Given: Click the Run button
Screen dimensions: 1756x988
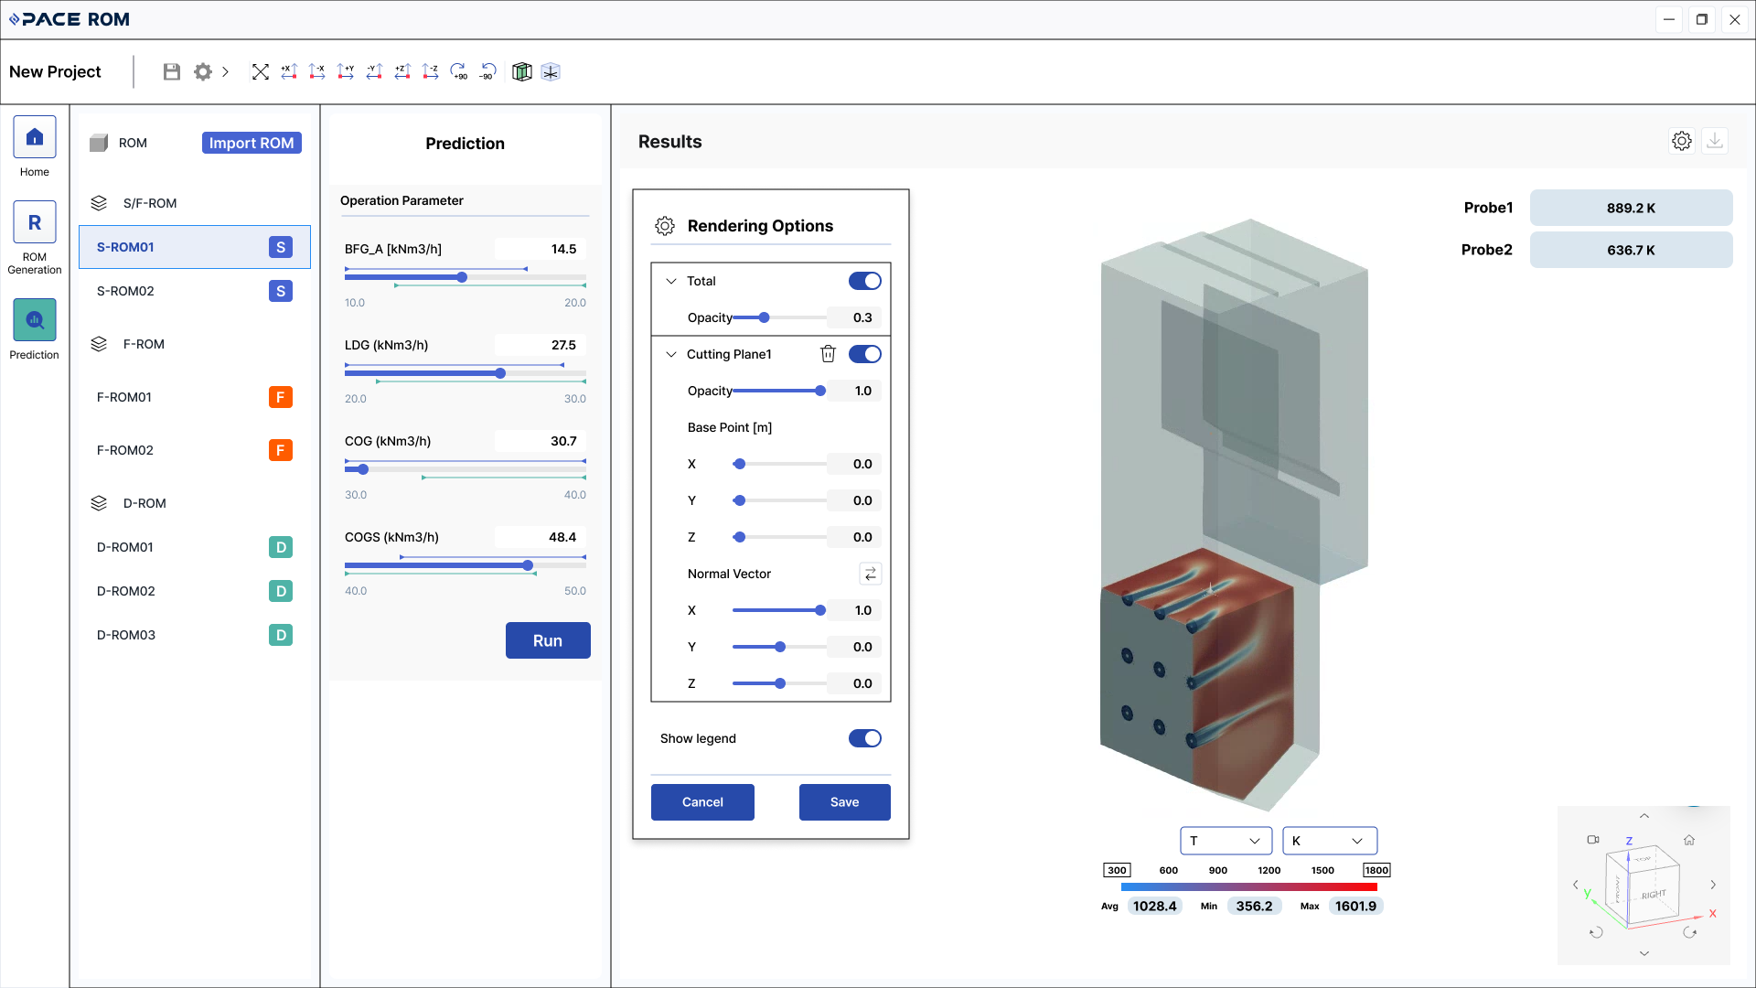Looking at the screenshot, I should click(x=548, y=640).
